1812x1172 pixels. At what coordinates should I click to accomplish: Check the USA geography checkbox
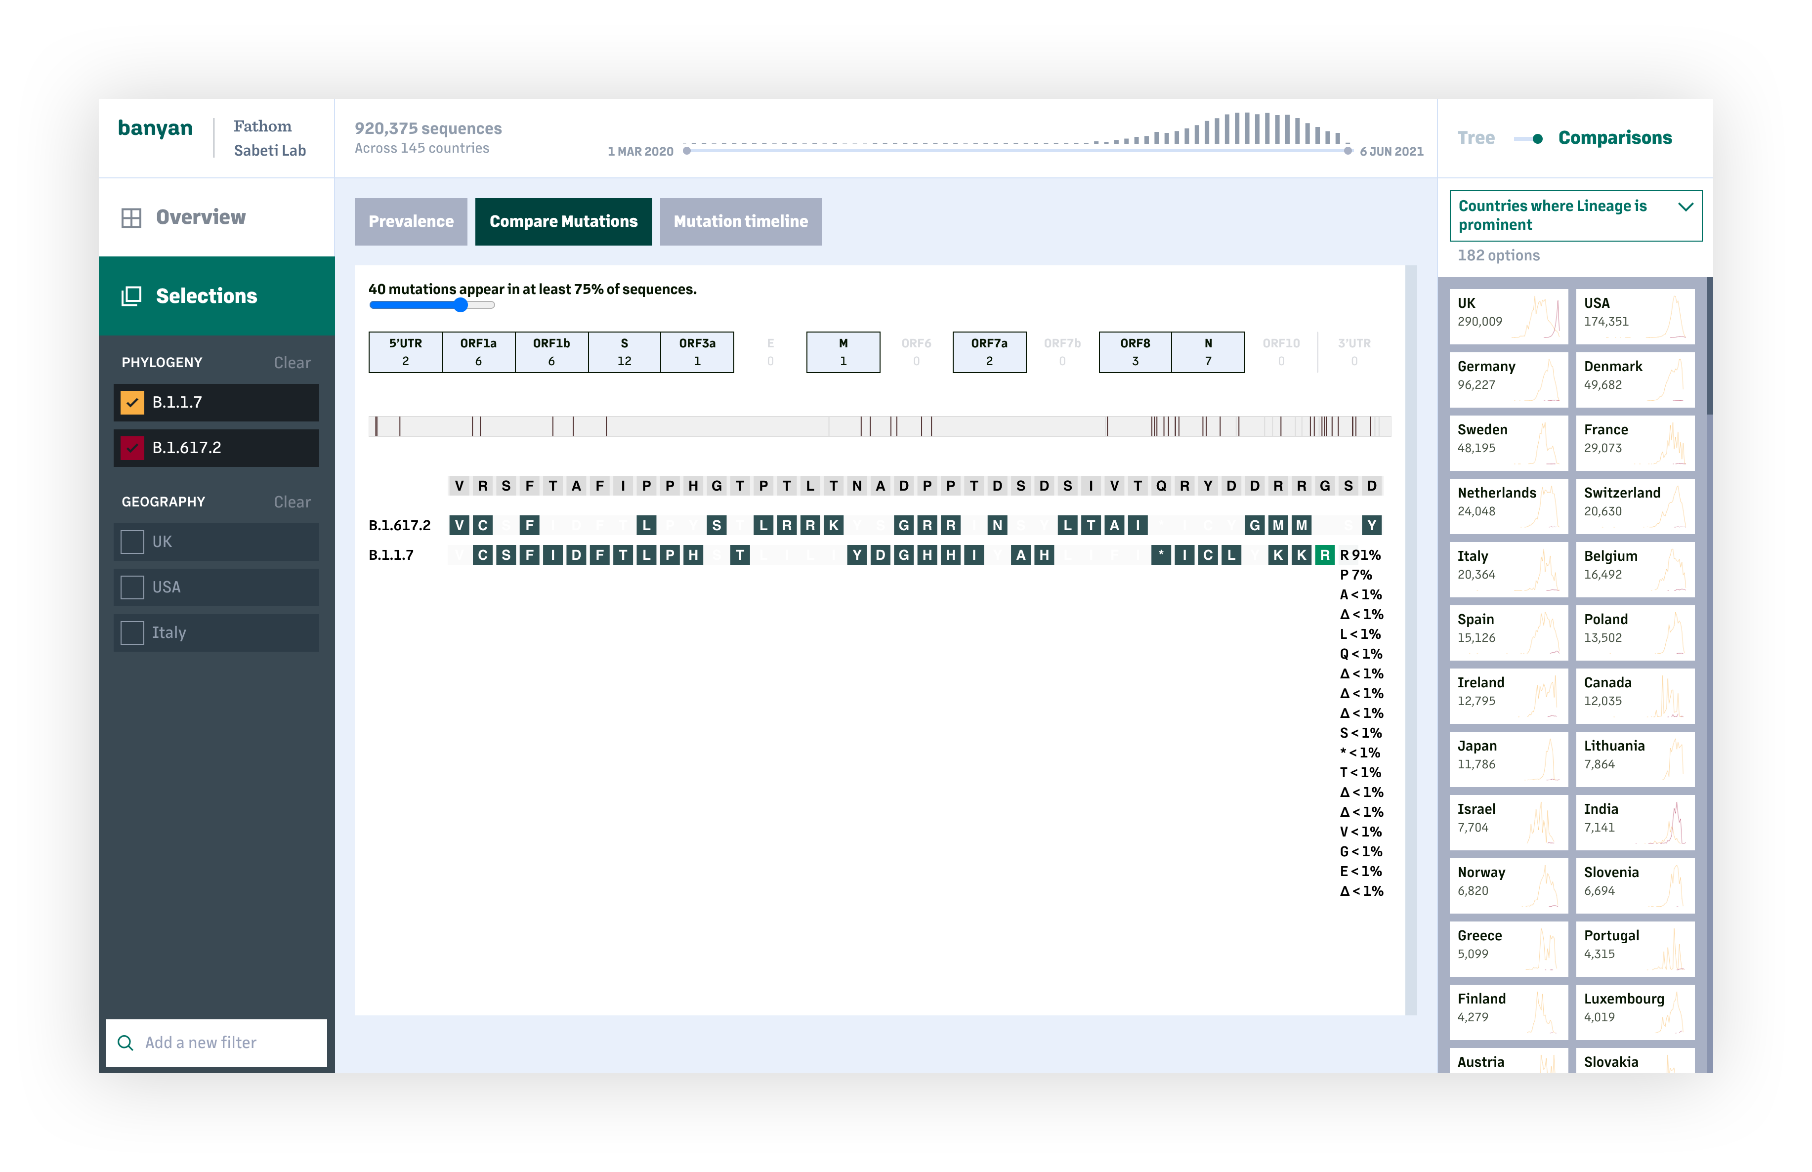(132, 587)
